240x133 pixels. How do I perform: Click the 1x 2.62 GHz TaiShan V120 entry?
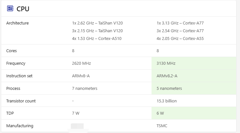pos(97,23)
